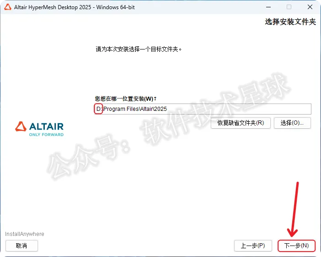Viewport: 321px width, 257px height.
Task: Click the ALTAIR ONLY FORWARD logo
Action: click(39, 129)
